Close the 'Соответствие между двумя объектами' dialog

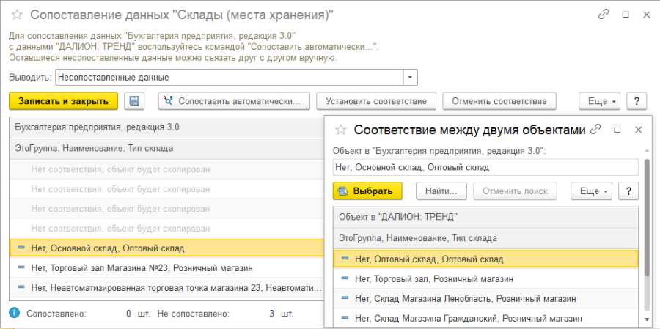pyautogui.click(x=639, y=130)
